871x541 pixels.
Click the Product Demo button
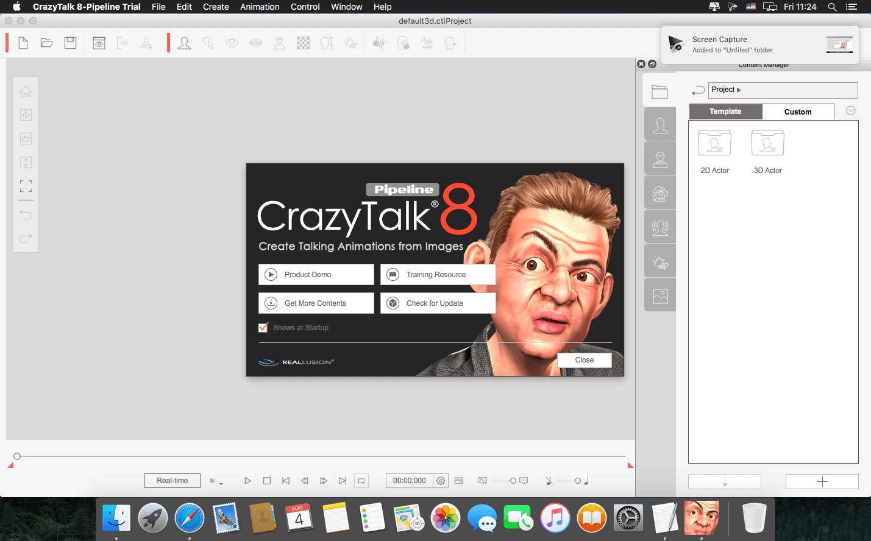[316, 274]
